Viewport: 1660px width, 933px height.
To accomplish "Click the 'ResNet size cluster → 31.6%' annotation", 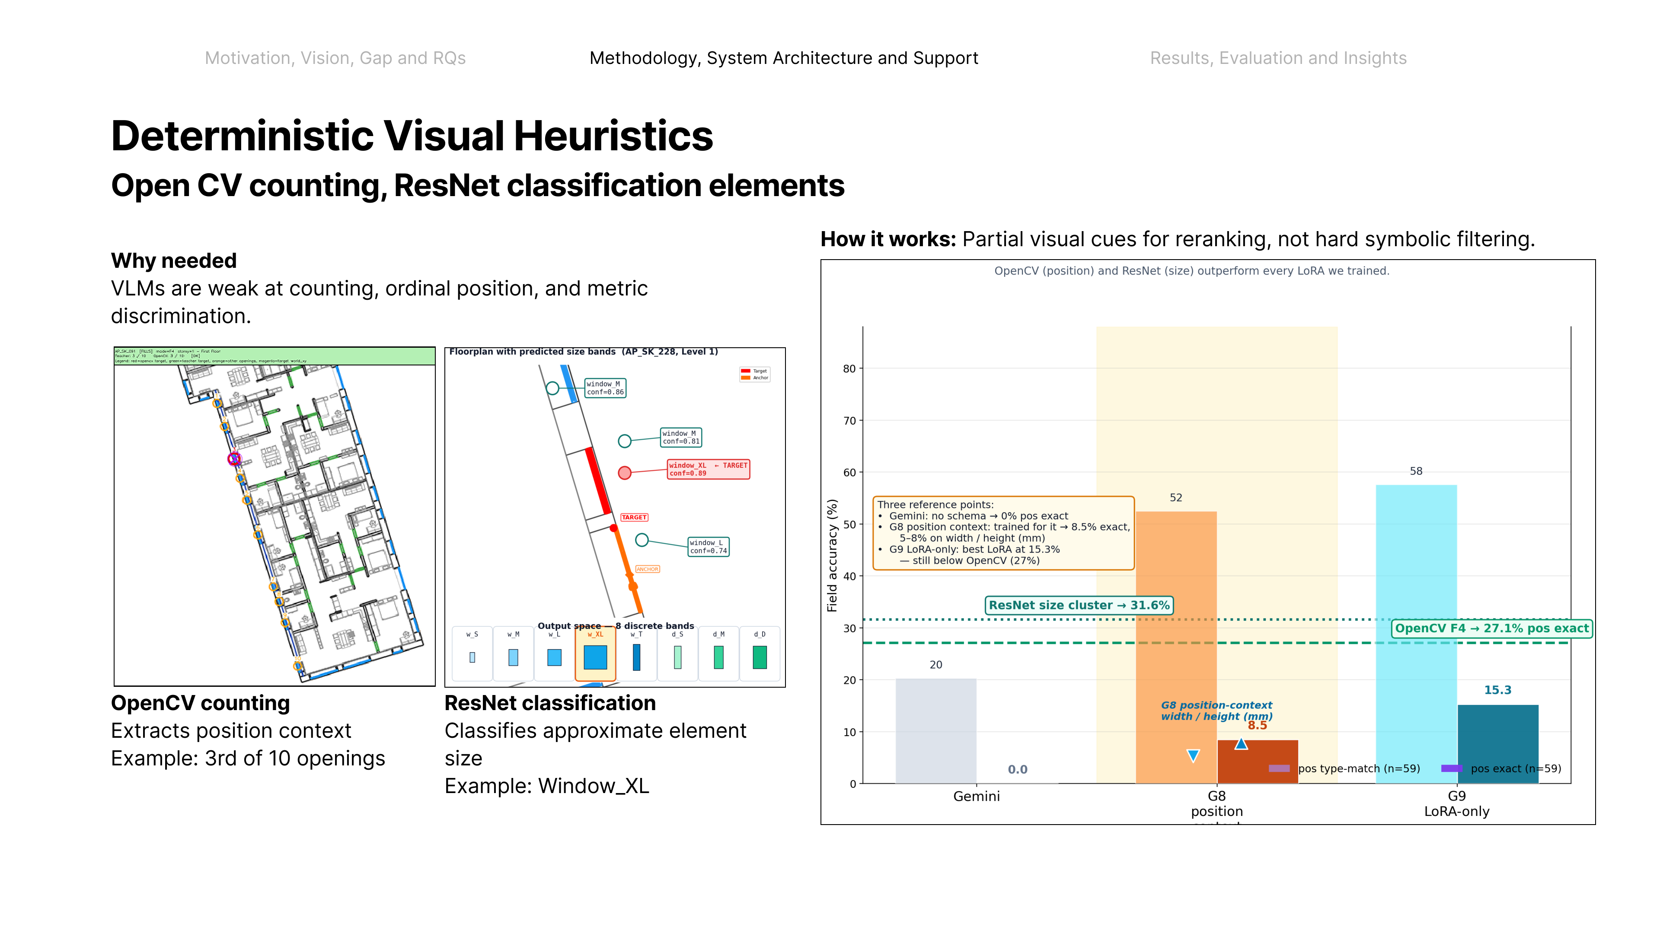I will click(x=1079, y=605).
